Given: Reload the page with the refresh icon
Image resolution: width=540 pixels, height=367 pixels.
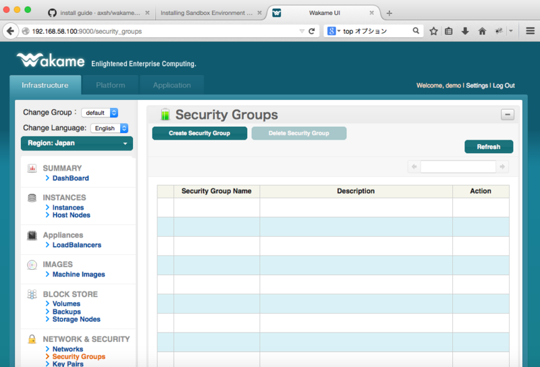Looking at the screenshot, I should 312,31.
